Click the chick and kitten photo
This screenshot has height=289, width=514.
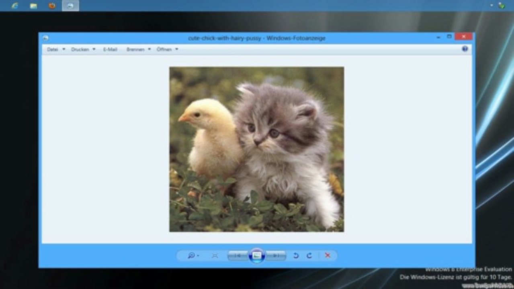coord(256,149)
